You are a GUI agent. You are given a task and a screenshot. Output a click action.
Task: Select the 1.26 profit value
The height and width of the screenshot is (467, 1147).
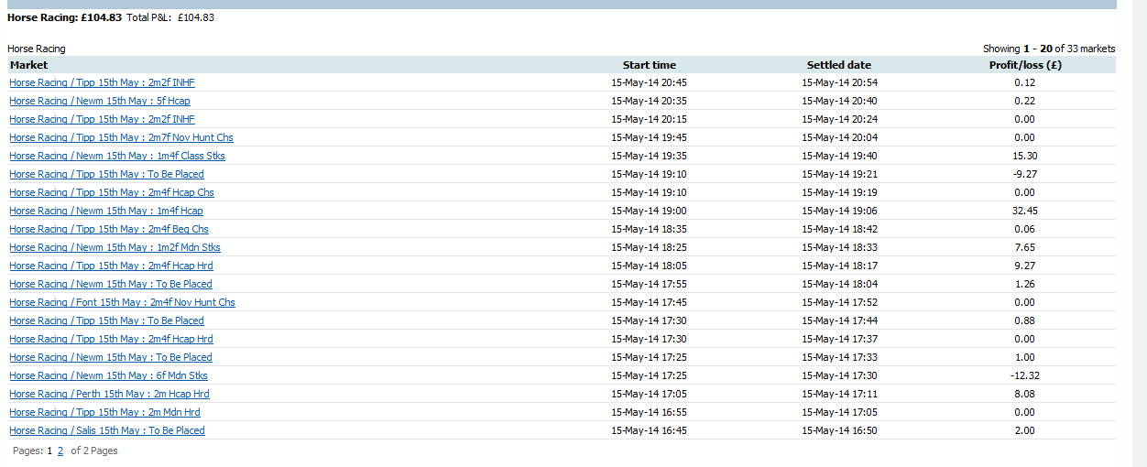1025,284
